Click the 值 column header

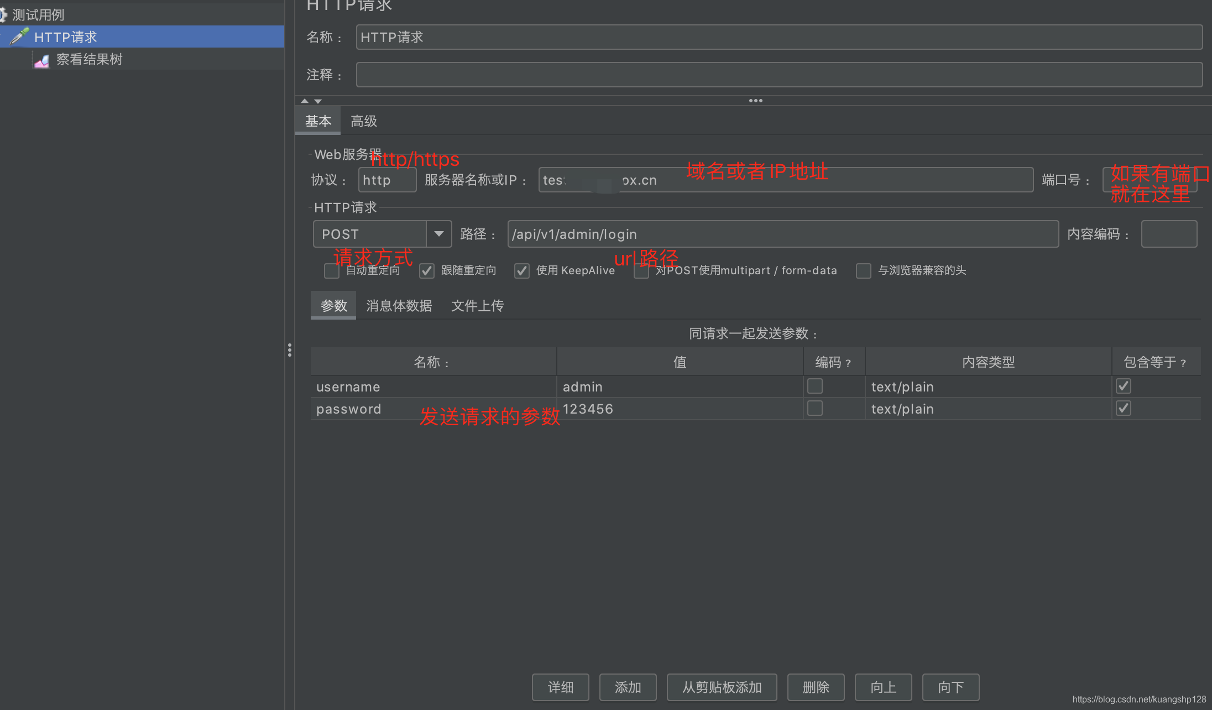coord(680,362)
